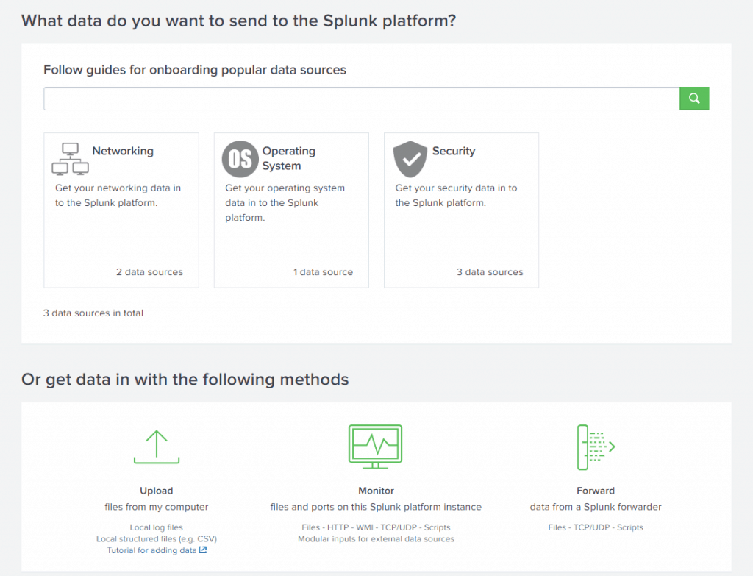753x576 pixels.
Task: Click 'Local log files' text
Action: [157, 527]
